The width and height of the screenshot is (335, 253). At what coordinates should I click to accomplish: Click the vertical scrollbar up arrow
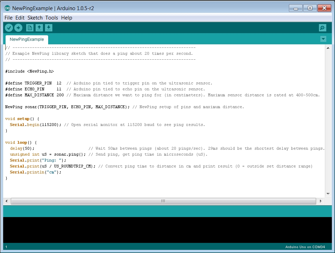(x=328, y=48)
